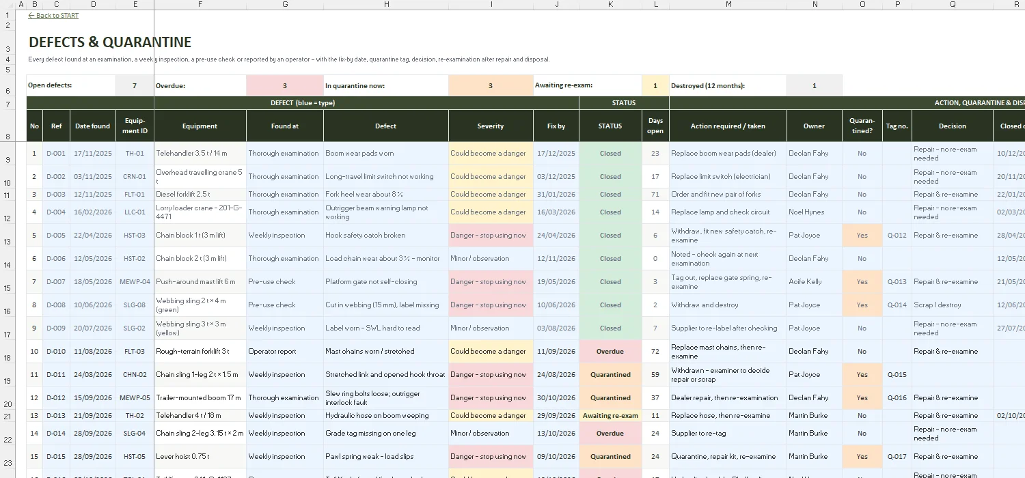
Task: Select Fork heel wear about 8 % cell
Action: (x=386, y=195)
